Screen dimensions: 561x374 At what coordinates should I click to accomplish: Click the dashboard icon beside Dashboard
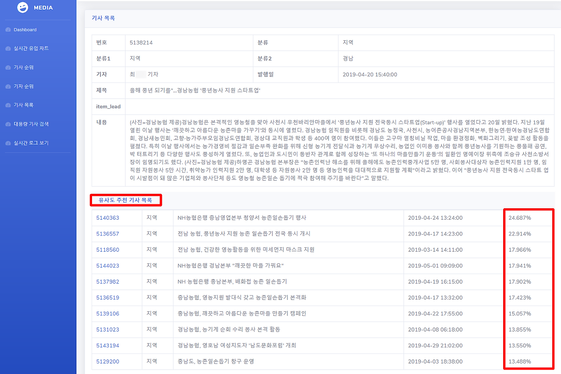coord(8,30)
